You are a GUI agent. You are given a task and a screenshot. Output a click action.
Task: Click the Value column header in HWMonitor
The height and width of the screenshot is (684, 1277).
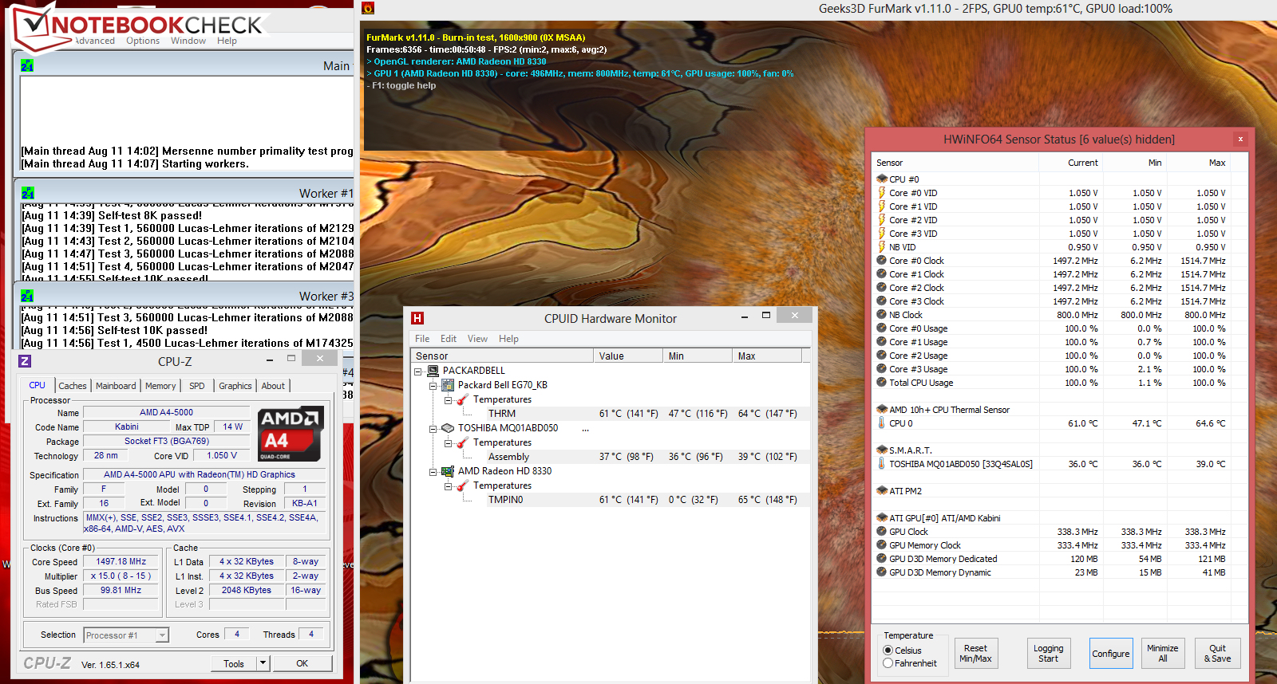(630, 356)
